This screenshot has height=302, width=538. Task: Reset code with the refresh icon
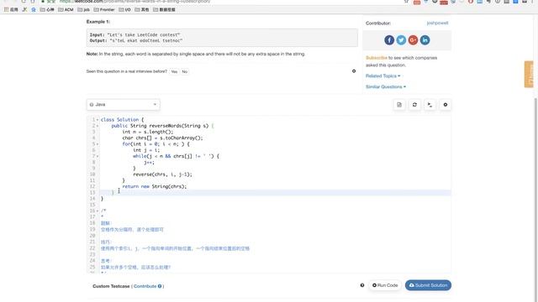click(x=414, y=105)
